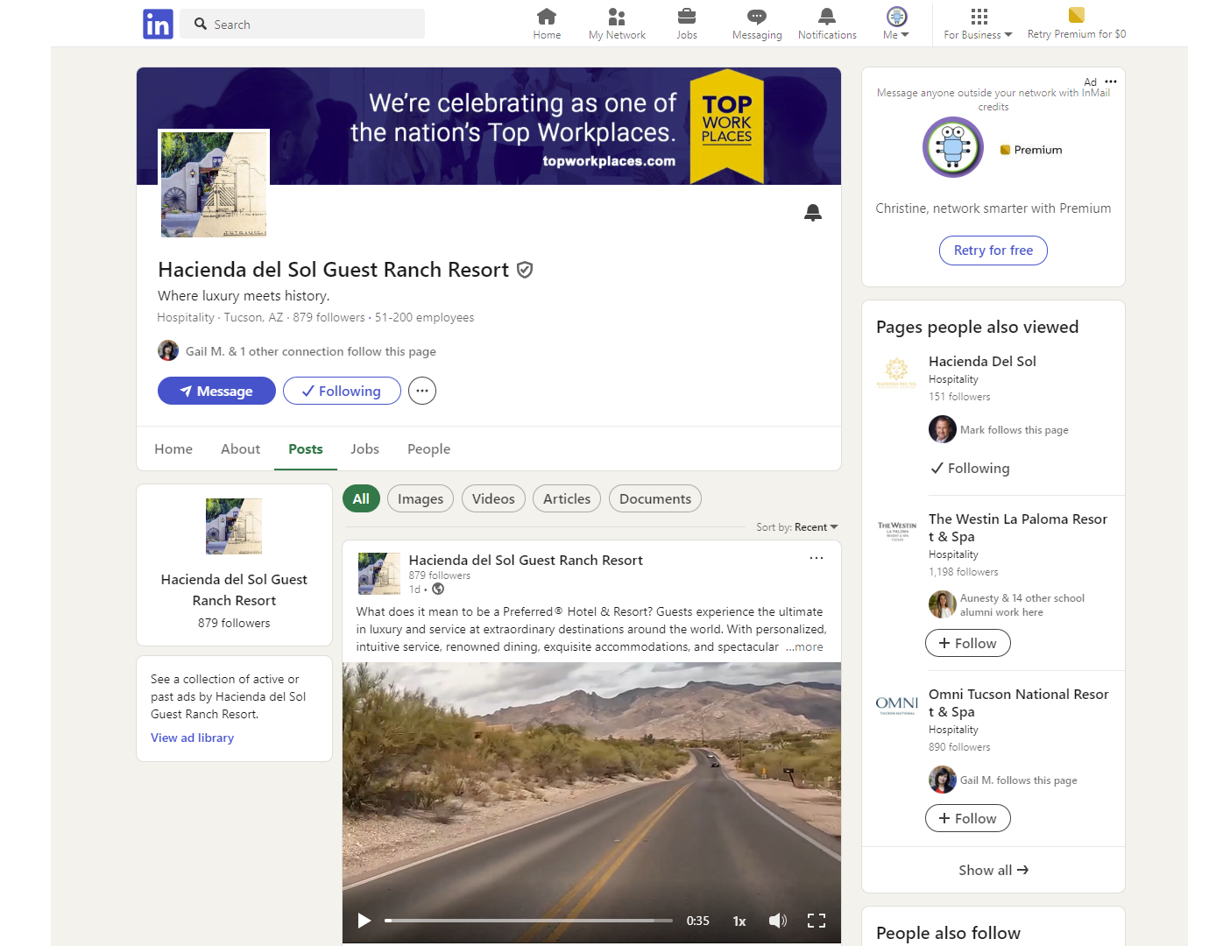Expand the For Business menu

click(979, 24)
